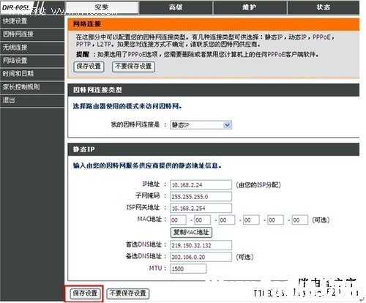Click the 静态IP section header
The image size is (366, 303).
pyautogui.click(x=214, y=149)
